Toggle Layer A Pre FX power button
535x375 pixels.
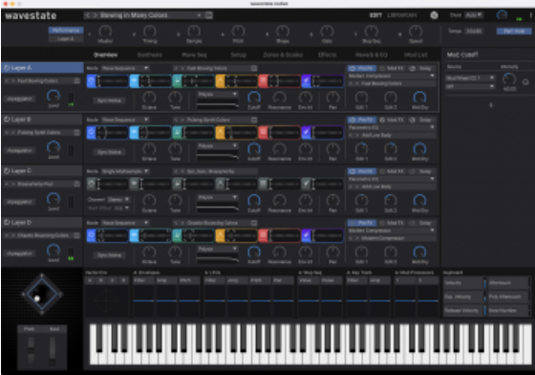tap(353, 68)
